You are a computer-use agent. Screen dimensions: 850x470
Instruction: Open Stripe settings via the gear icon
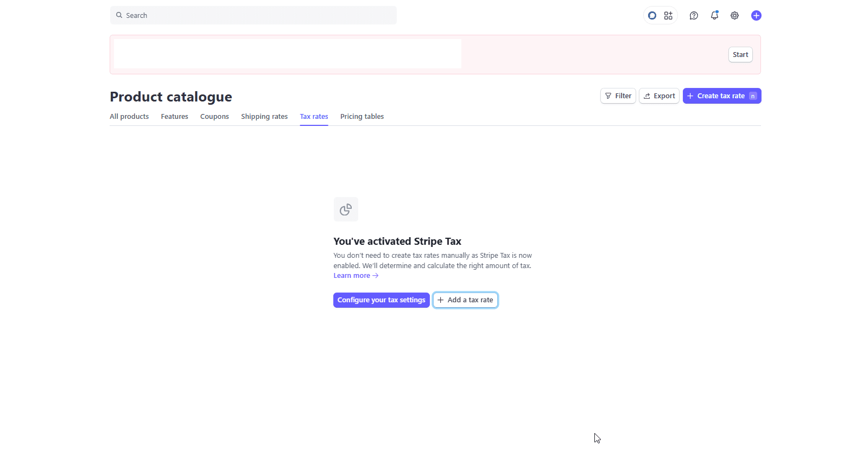[x=734, y=15]
